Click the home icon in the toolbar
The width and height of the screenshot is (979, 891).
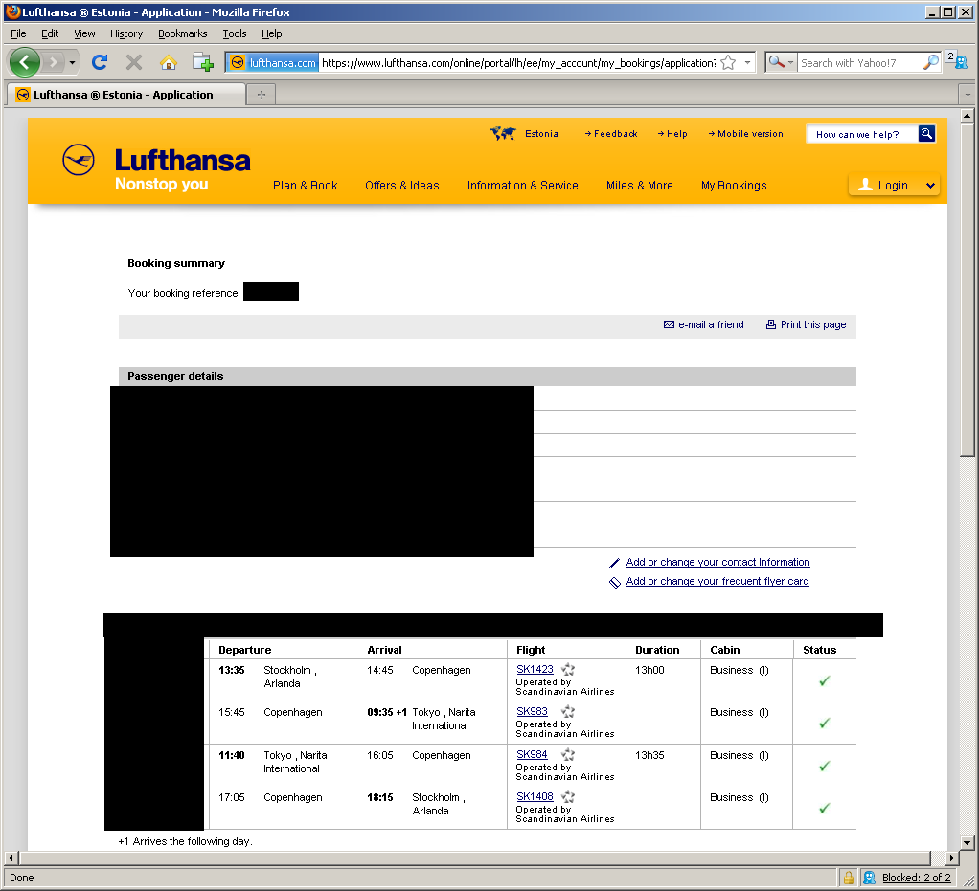point(169,62)
